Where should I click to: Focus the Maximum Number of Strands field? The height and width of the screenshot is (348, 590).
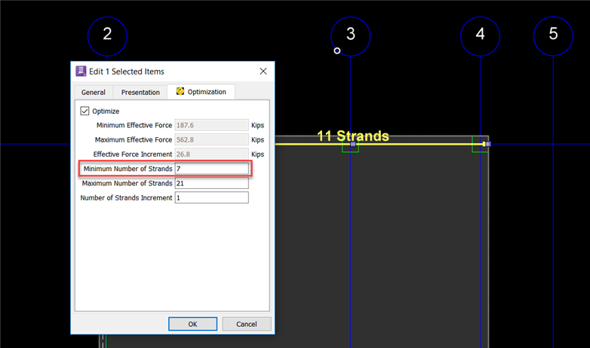click(211, 183)
